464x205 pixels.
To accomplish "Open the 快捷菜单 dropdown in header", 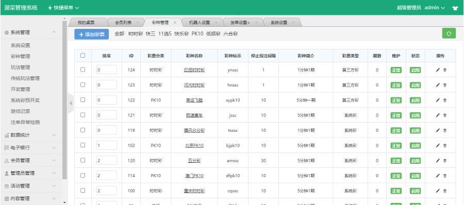I will pyautogui.click(x=63, y=8).
